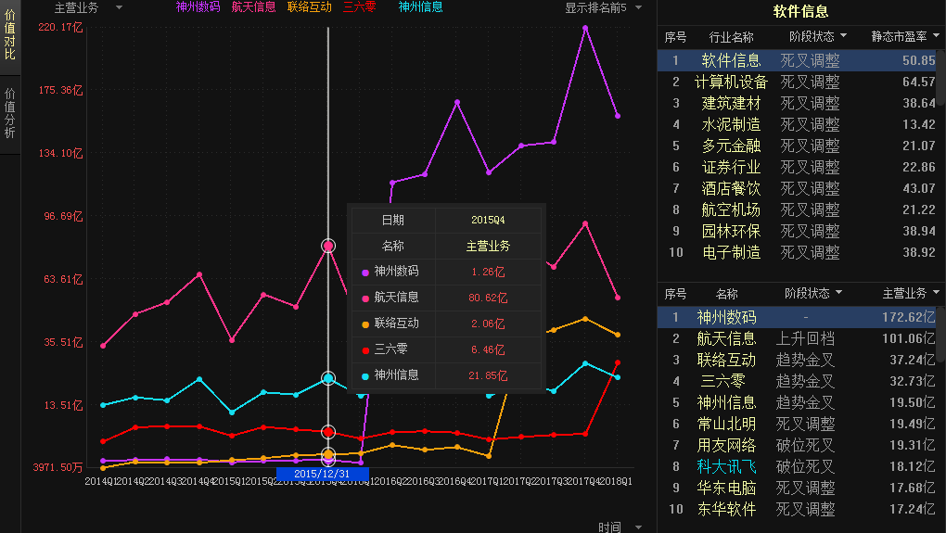This screenshot has width=946, height=533.
Task: Click the 21.85亿 value in tooltip
Action: [x=488, y=375]
